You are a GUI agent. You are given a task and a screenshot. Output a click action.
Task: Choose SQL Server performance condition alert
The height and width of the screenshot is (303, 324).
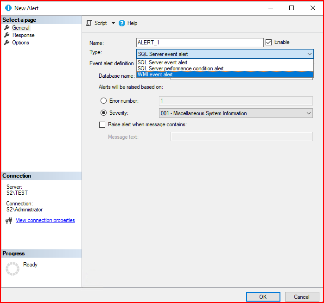(225, 68)
